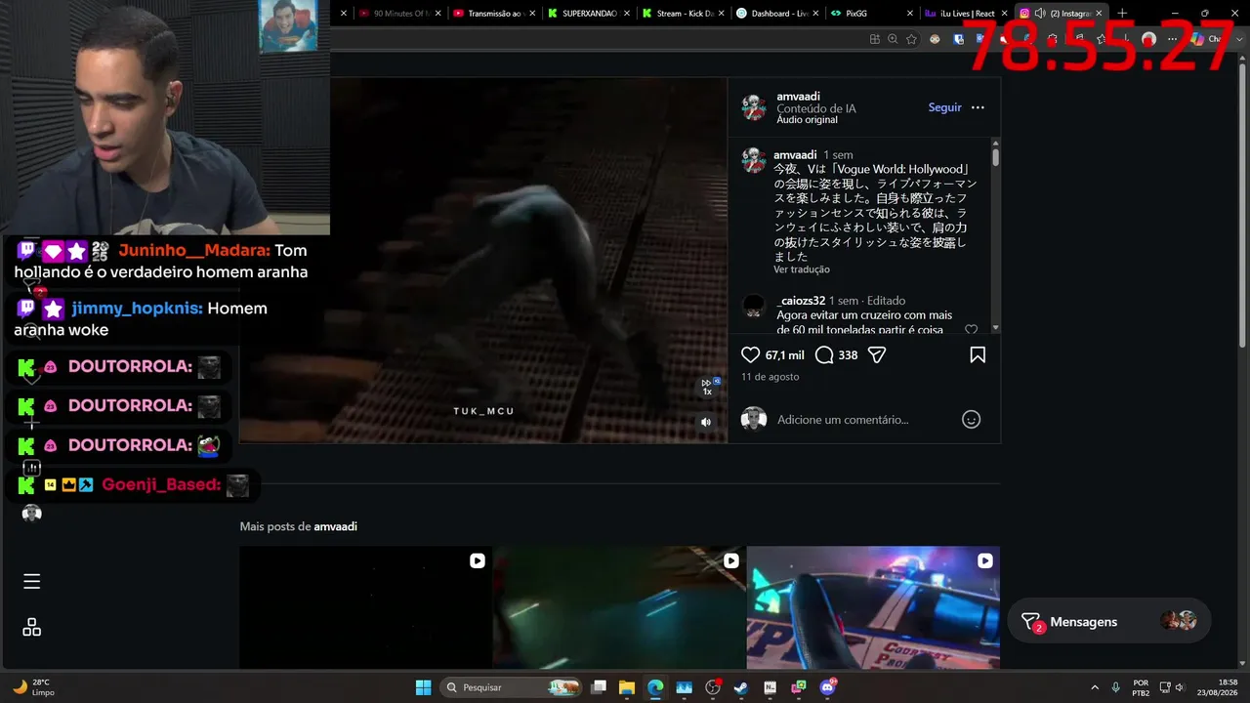This screenshot has width=1250, height=703.
Task: Open Task View on the taskbar
Action: (x=599, y=687)
